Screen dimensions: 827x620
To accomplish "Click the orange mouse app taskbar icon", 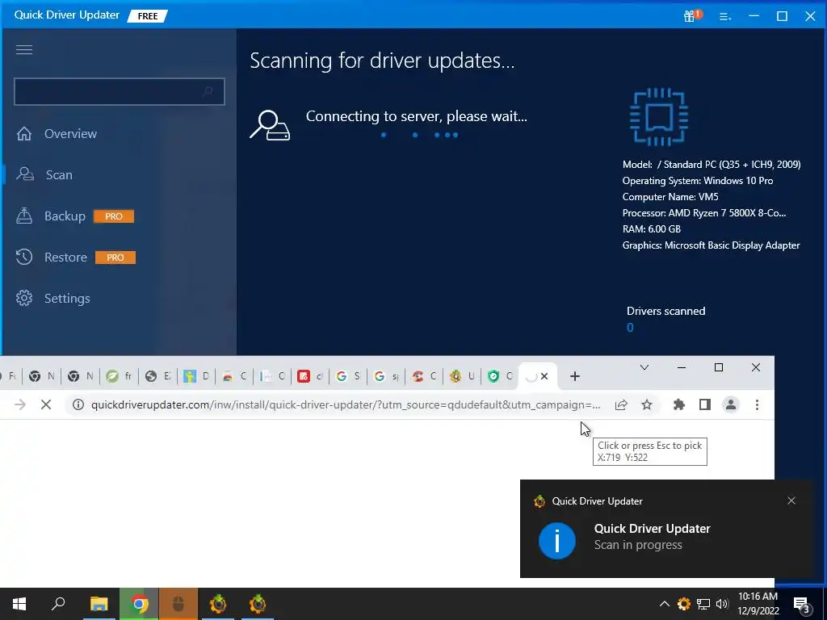I will click(x=178, y=604).
